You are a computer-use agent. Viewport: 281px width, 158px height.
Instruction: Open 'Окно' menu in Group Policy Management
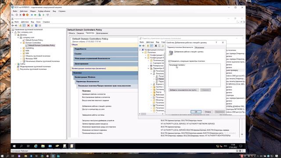(38, 22)
